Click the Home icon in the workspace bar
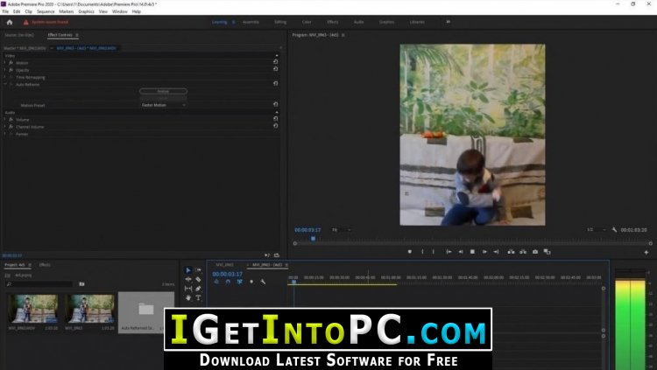 tap(9, 22)
